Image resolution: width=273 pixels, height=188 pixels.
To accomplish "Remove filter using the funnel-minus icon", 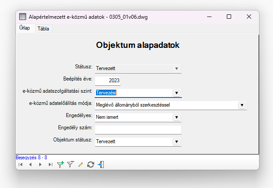I will (71, 164).
